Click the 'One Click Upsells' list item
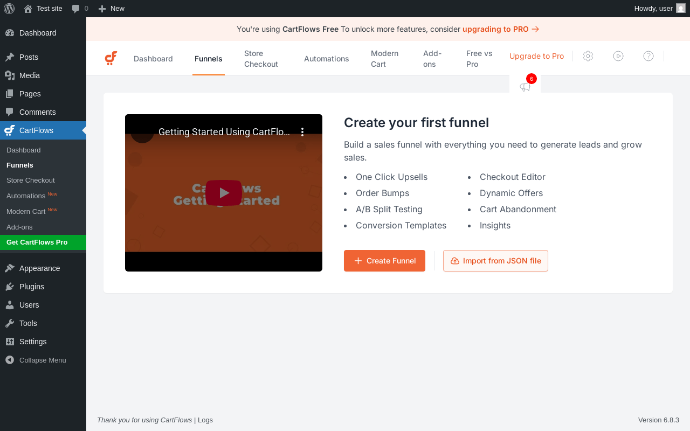Viewport: 690px width, 431px height. 391,177
